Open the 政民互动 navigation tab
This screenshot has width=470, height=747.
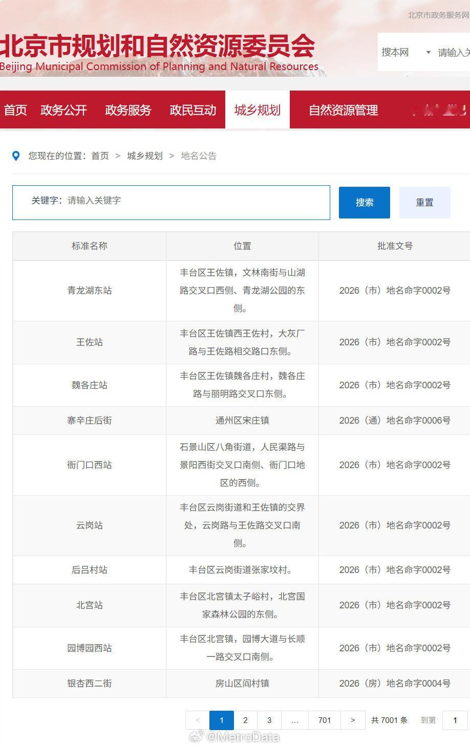click(x=193, y=110)
